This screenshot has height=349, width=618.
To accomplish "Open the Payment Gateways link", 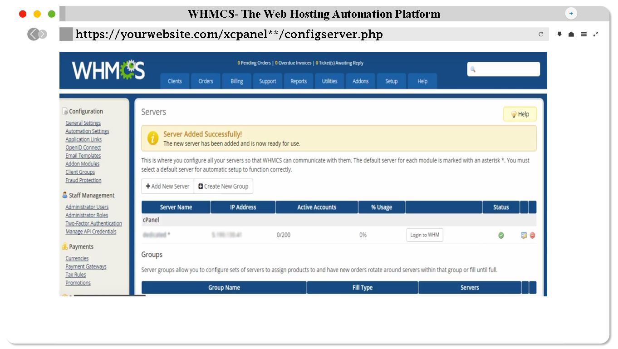I will pos(86,266).
